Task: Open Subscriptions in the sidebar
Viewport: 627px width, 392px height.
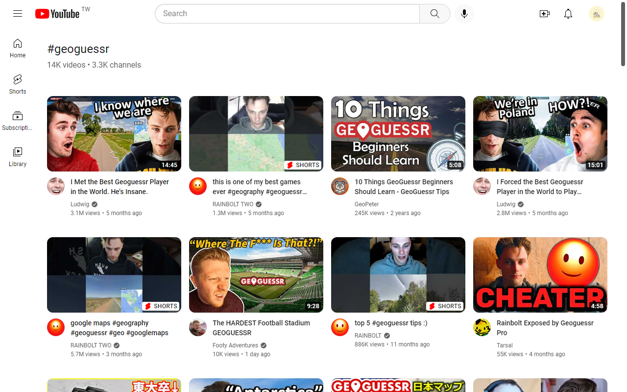Action: pyautogui.click(x=18, y=121)
